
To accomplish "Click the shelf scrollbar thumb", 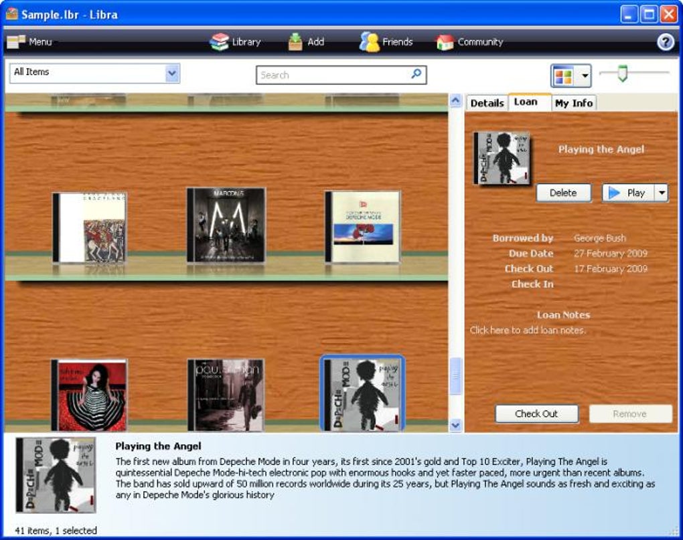I will pyautogui.click(x=455, y=375).
